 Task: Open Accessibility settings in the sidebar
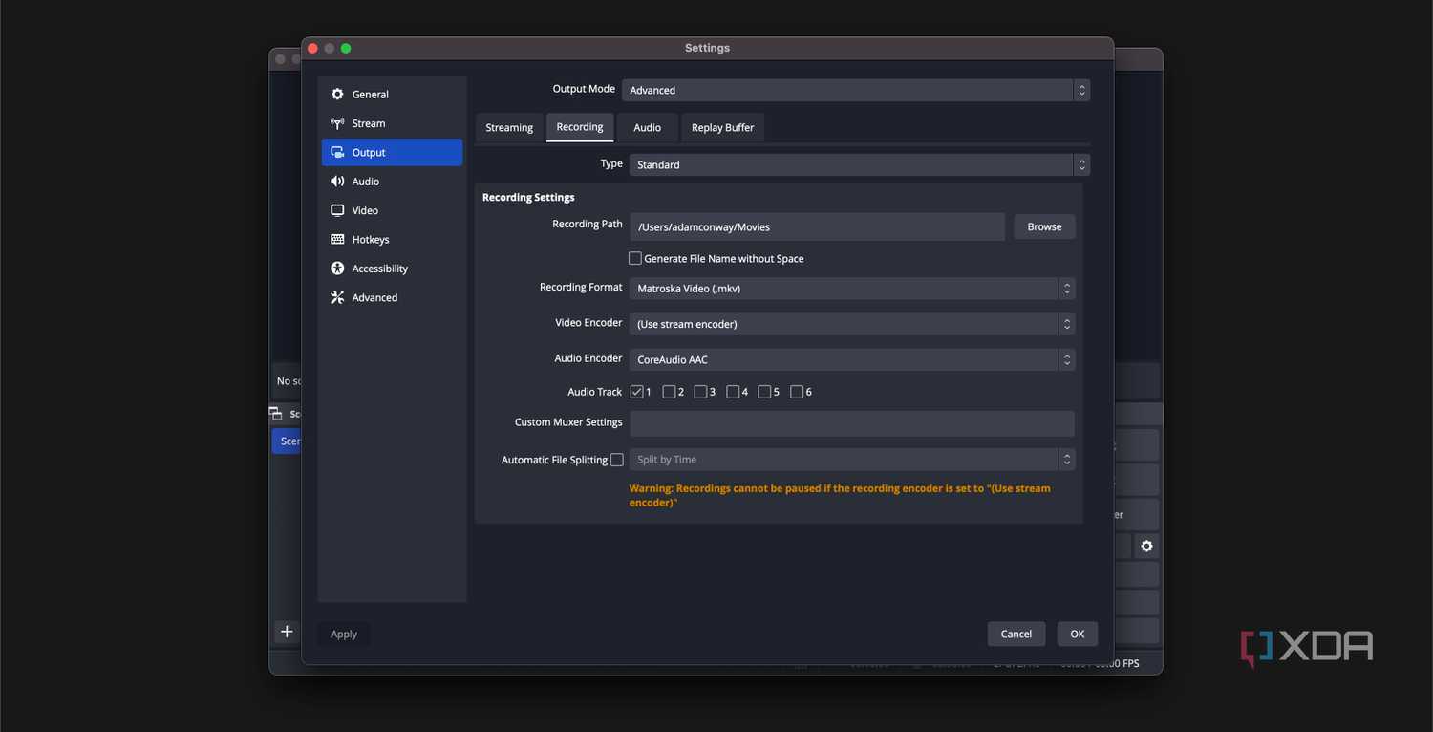pos(392,269)
